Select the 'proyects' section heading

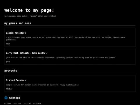click(x=11, y=71)
